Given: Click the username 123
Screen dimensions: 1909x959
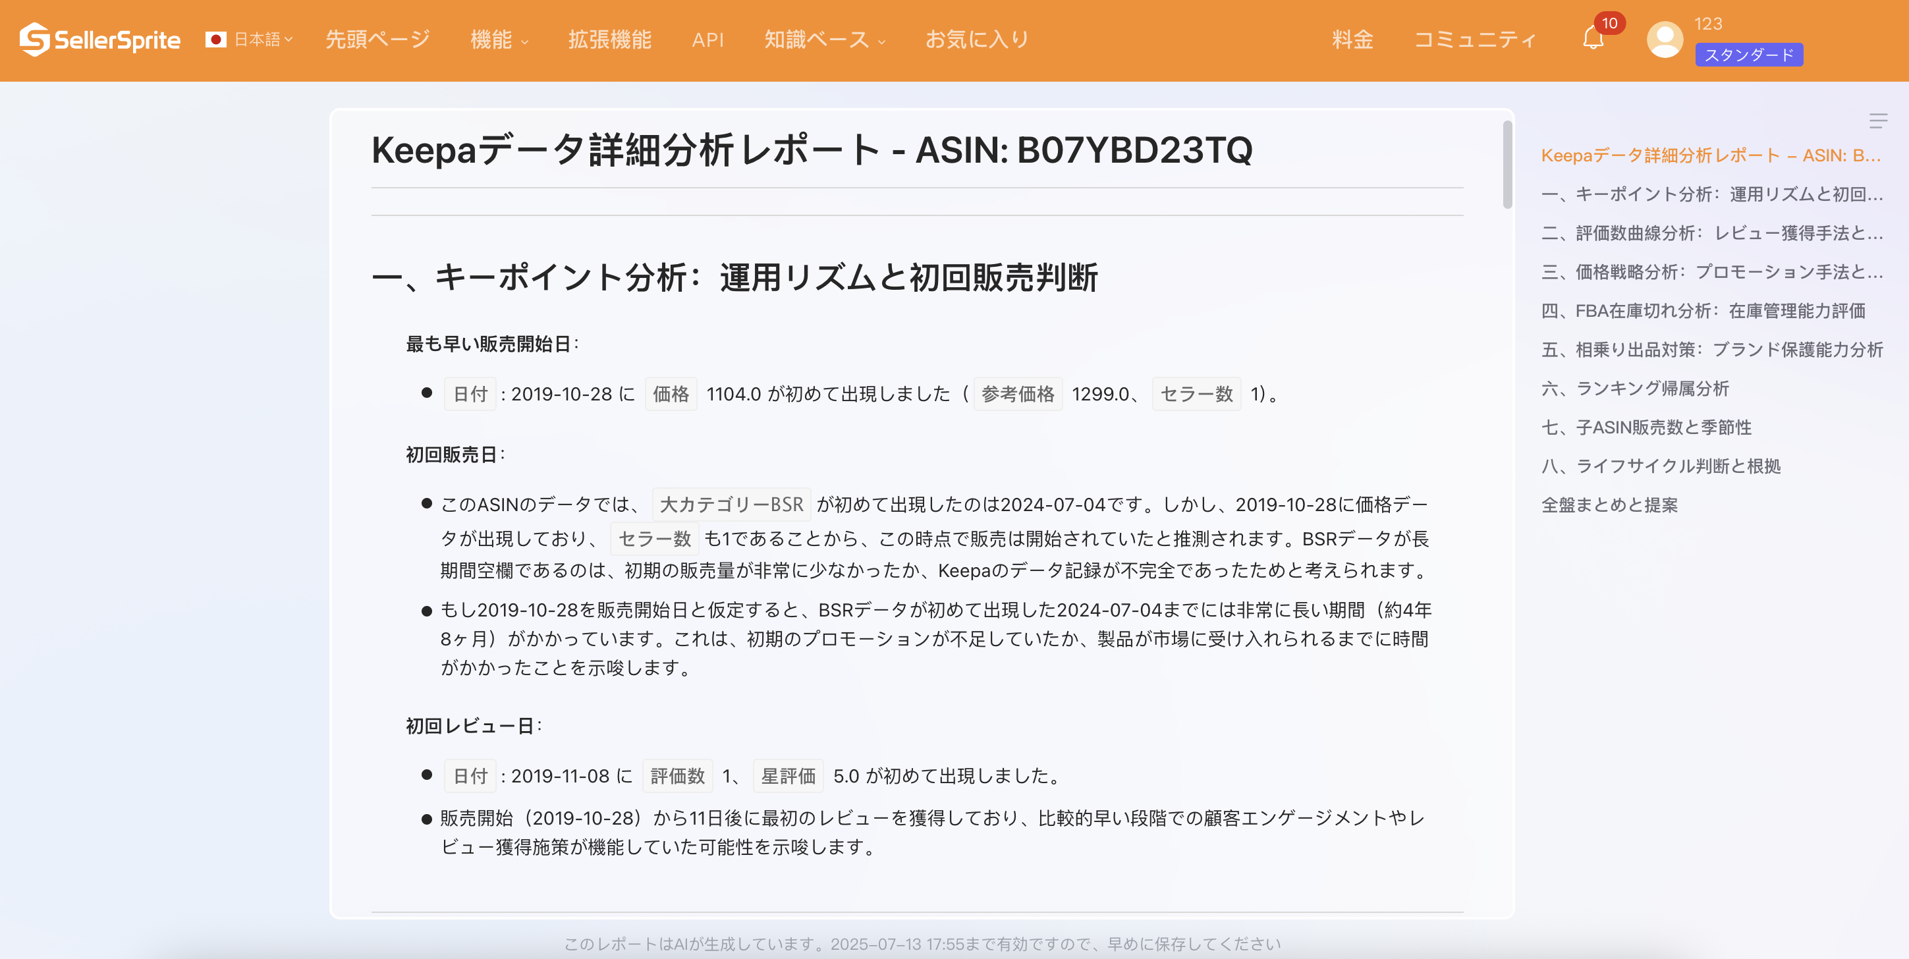Looking at the screenshot, I should point(1708,24).
